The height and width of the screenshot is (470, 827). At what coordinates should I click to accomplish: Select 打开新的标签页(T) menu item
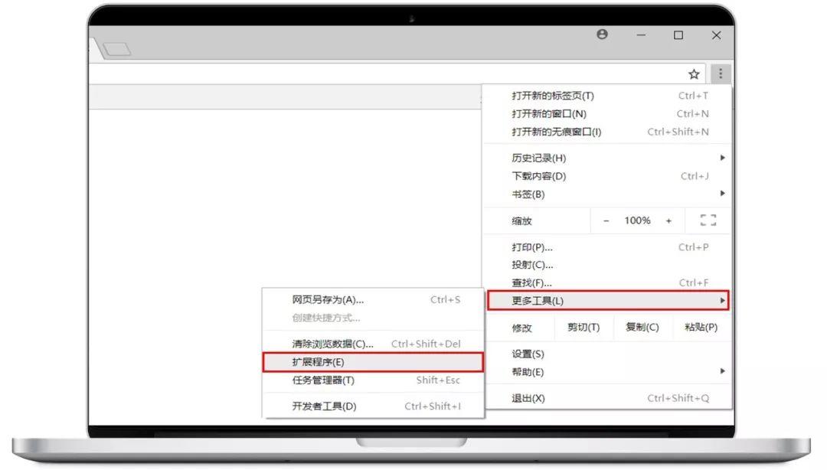pyautogui.click(x=607, y=96)
